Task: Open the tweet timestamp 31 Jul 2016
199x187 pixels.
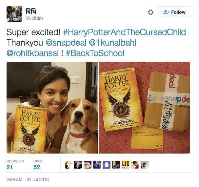Action: point(28,180)
